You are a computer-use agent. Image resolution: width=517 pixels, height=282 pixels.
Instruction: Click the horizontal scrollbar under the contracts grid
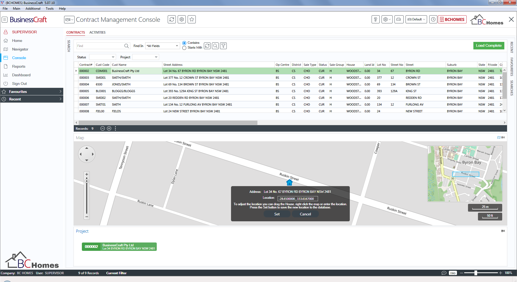coord(167,122)
